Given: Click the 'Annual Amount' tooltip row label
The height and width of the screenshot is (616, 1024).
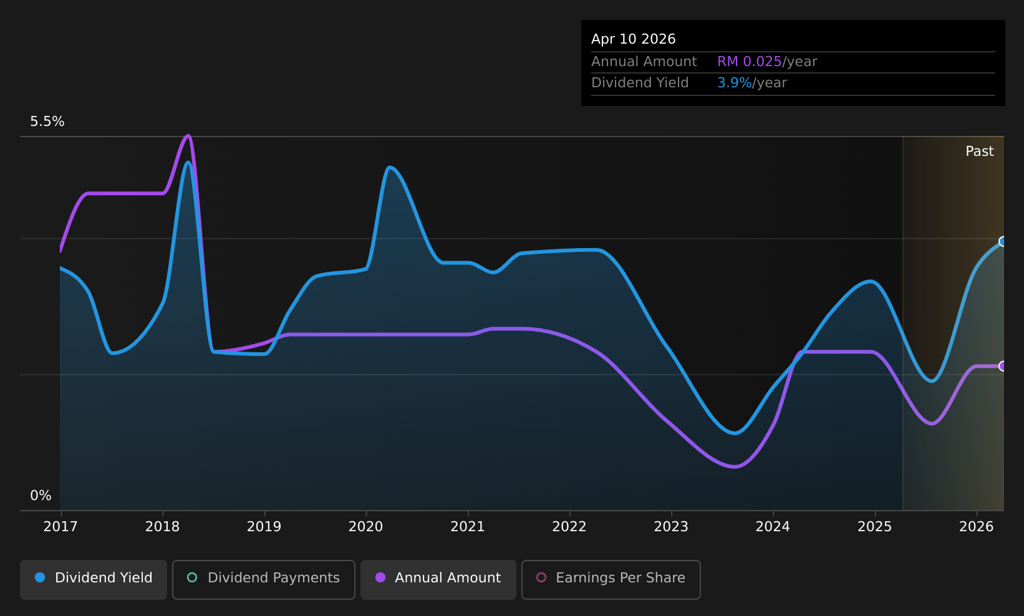Looking at the screenshot, I should tap(644, 62).
